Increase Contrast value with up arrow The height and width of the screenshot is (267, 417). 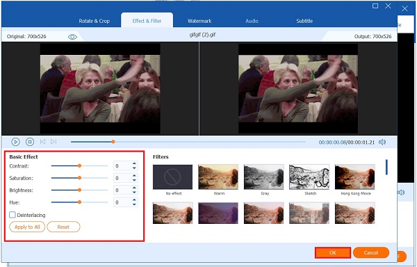tap(134, 163)
